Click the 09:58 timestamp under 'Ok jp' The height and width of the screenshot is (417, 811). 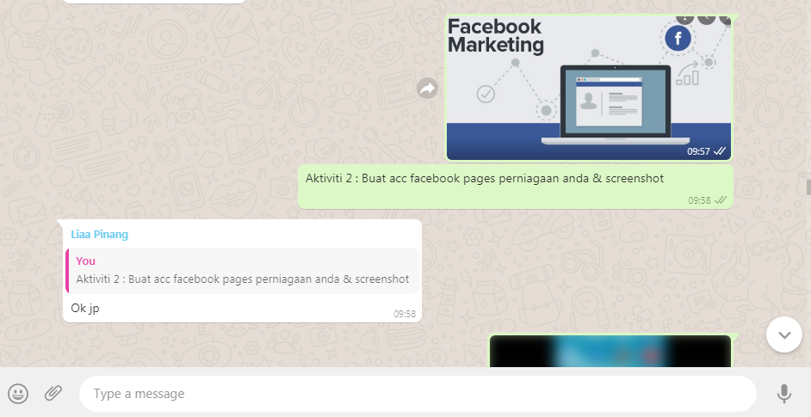pos(405,314)
